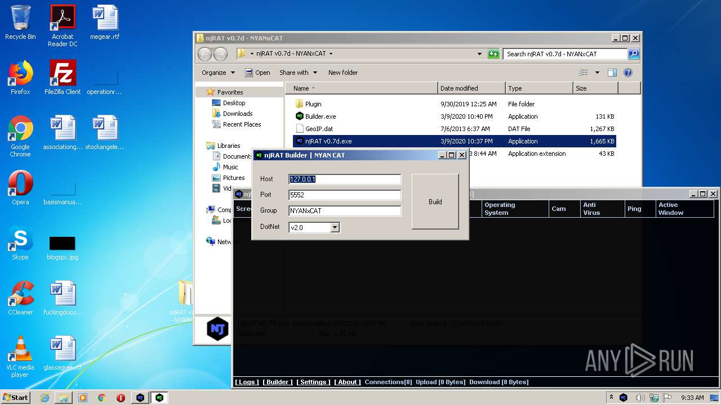Toggle the preview pane icon
Image resolution: width=721 pixels, height=405 pixels.
(612, 73)
